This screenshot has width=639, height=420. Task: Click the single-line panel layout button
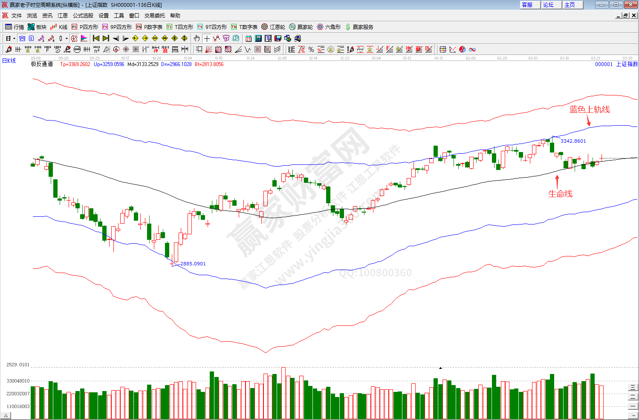point(633,406)
